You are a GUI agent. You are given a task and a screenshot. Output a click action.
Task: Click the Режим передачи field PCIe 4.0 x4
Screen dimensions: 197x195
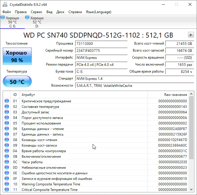pos(101,65)
